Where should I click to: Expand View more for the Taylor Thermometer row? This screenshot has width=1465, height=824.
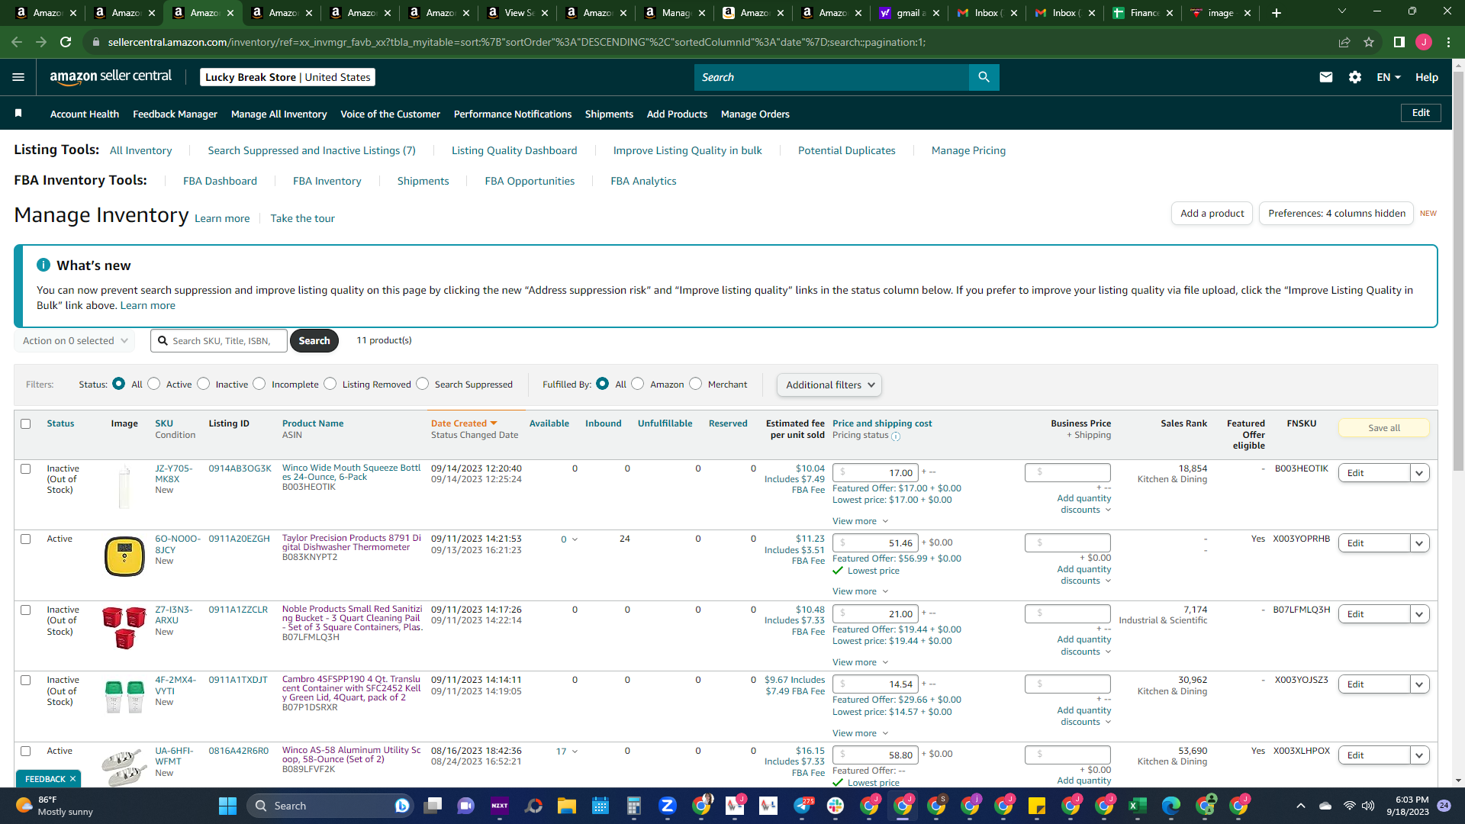(860, 591)
